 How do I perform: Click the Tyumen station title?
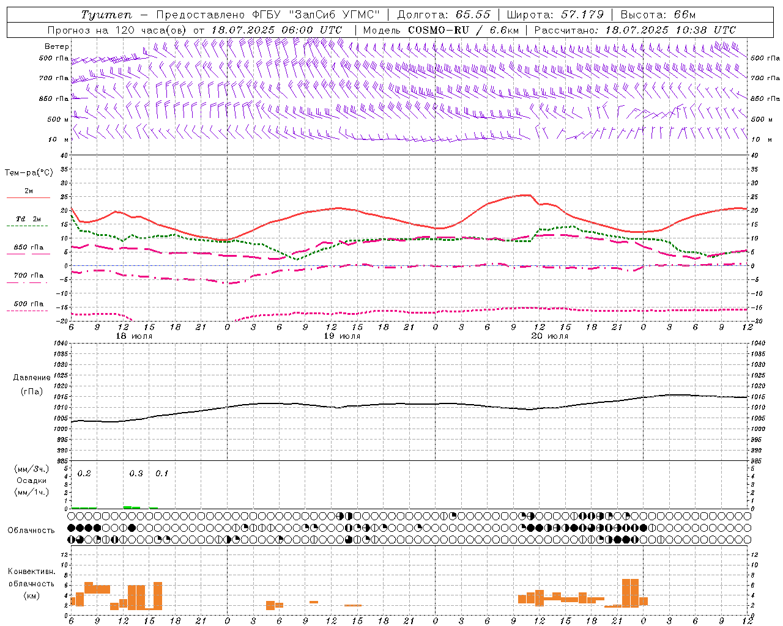tap(107, 15)
